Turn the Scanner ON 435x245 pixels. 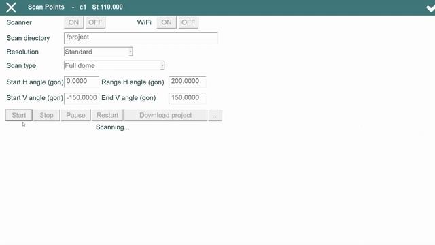click(73, 22)
